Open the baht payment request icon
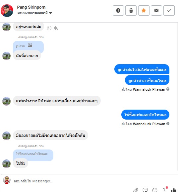The width and height of the screenshot is (178, 192). (x=164, y=190)
